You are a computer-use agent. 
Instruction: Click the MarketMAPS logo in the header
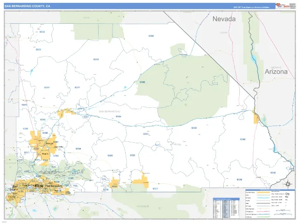[282, 6]
